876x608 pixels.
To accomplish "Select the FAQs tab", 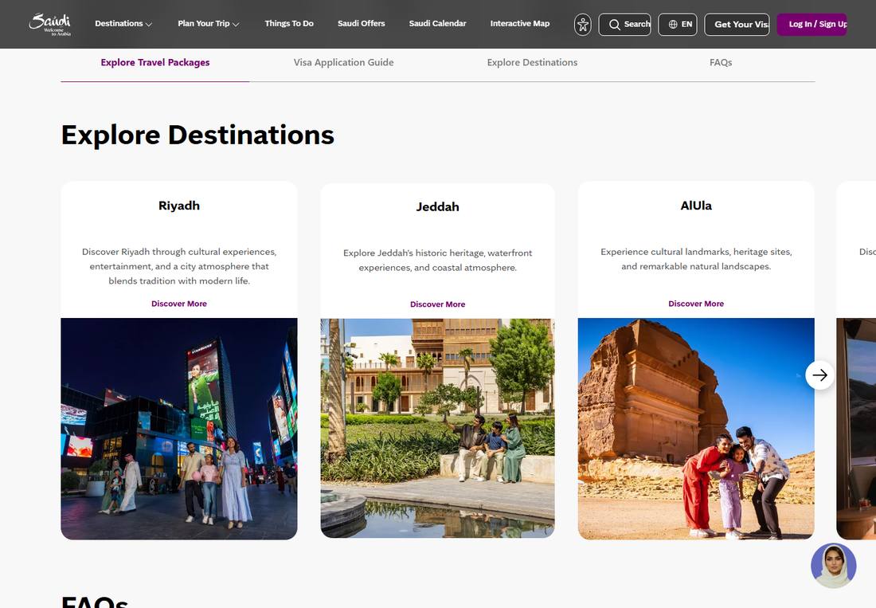I will click(x=721, y=63).
